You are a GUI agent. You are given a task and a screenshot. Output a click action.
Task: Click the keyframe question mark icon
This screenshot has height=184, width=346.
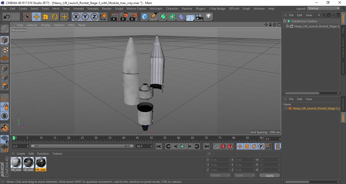[x=230, y=146]
